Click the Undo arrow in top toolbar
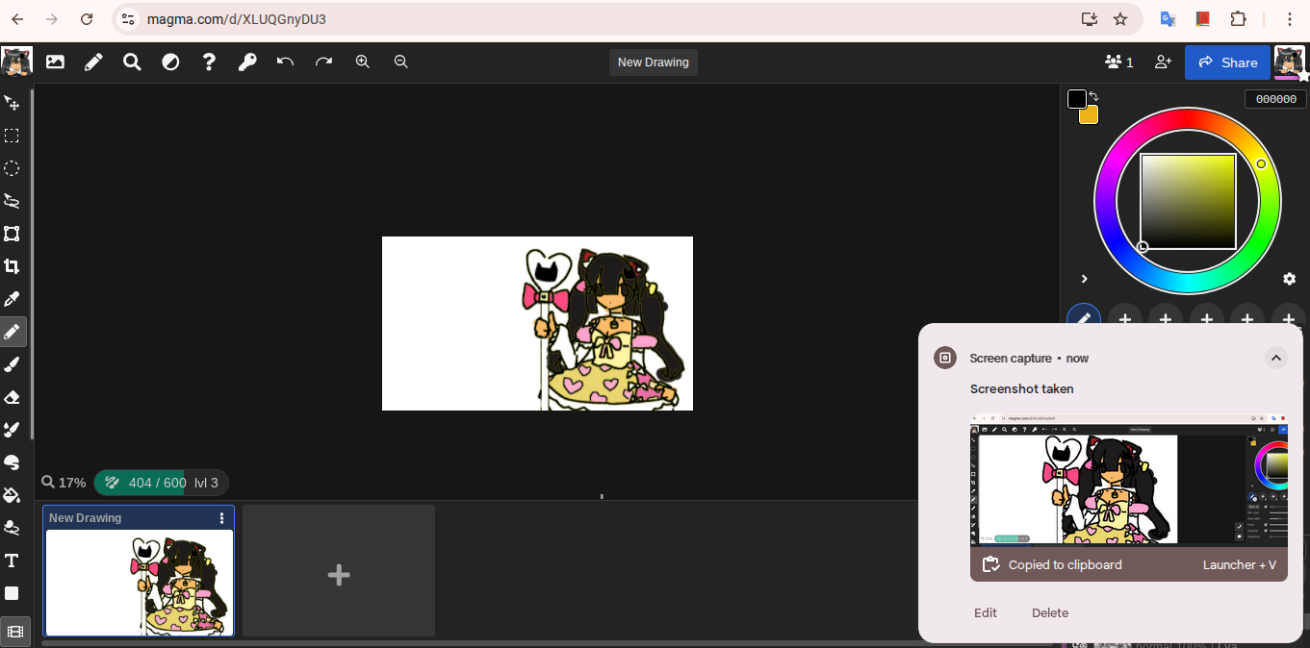 tap(285, 62)
